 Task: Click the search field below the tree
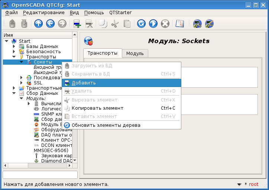coord(40,174)
